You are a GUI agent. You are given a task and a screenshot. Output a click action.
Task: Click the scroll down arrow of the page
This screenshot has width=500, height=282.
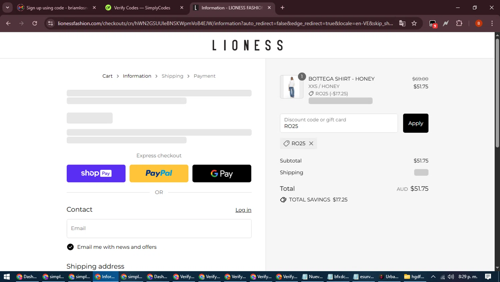pos(497,268)
